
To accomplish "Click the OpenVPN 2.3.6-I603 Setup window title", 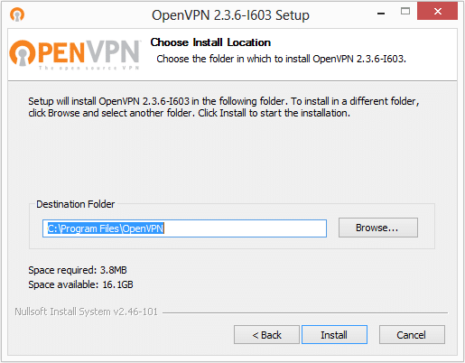I will coord(230,15).
